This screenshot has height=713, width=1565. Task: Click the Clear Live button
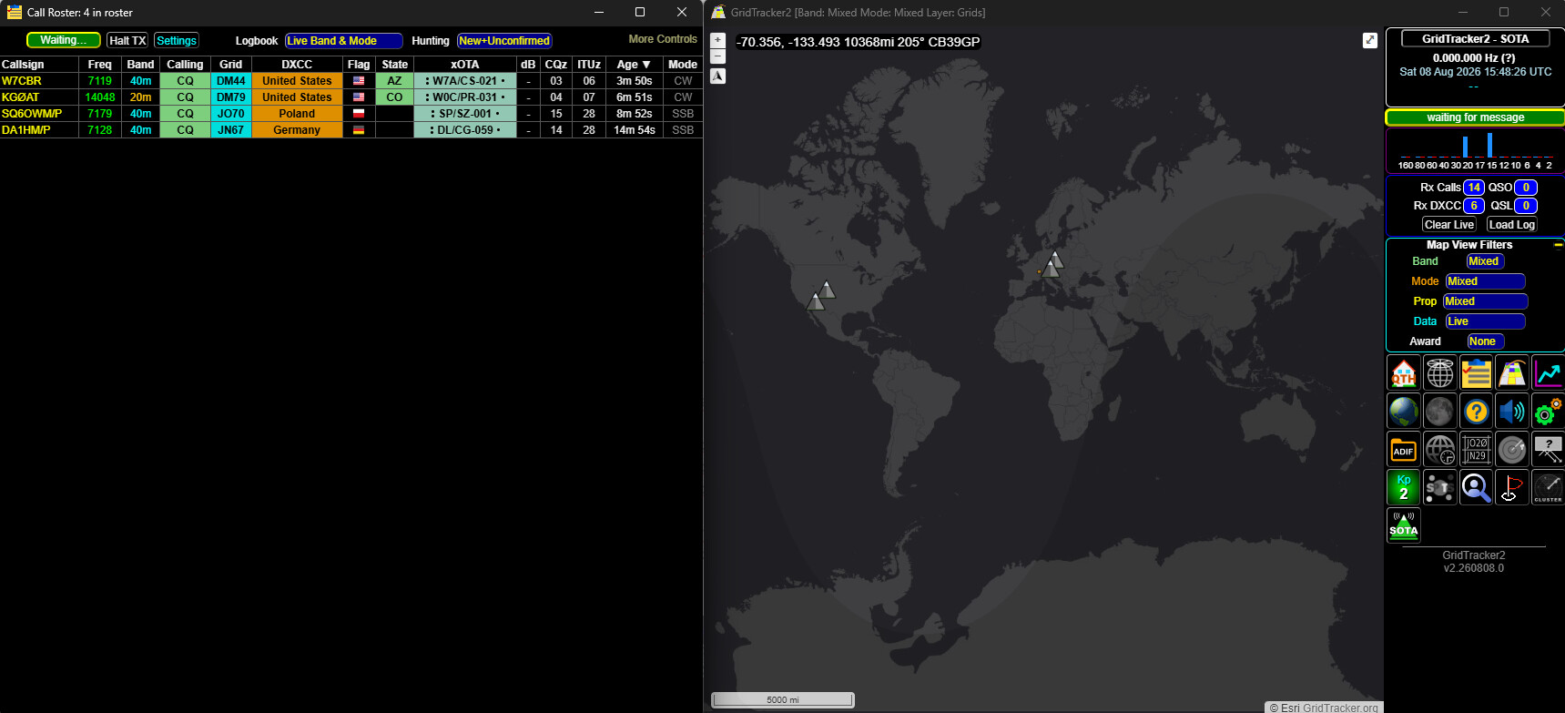[1449, 225]
